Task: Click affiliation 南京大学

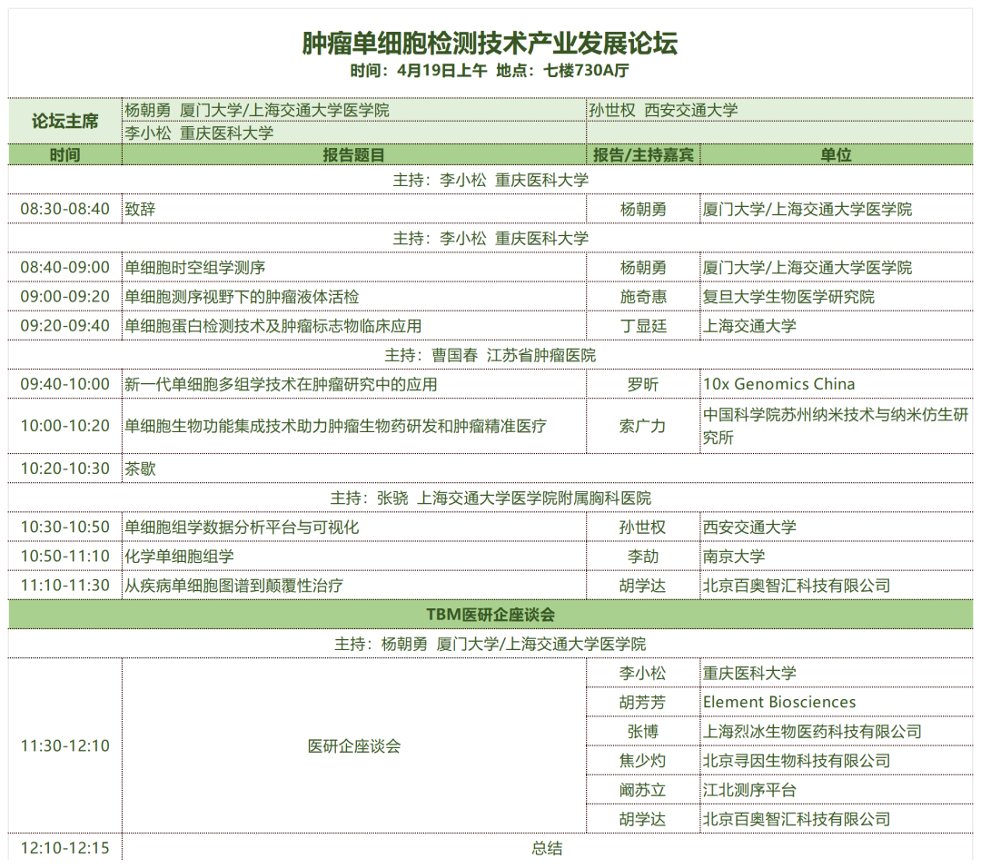Action: [x=733, y=557]
